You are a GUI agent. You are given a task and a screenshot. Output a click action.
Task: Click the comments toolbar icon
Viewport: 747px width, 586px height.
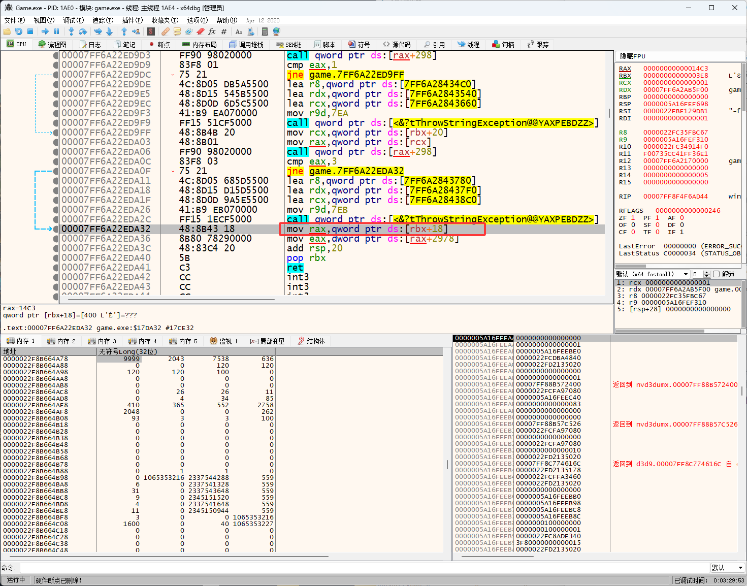coord(177,31)
